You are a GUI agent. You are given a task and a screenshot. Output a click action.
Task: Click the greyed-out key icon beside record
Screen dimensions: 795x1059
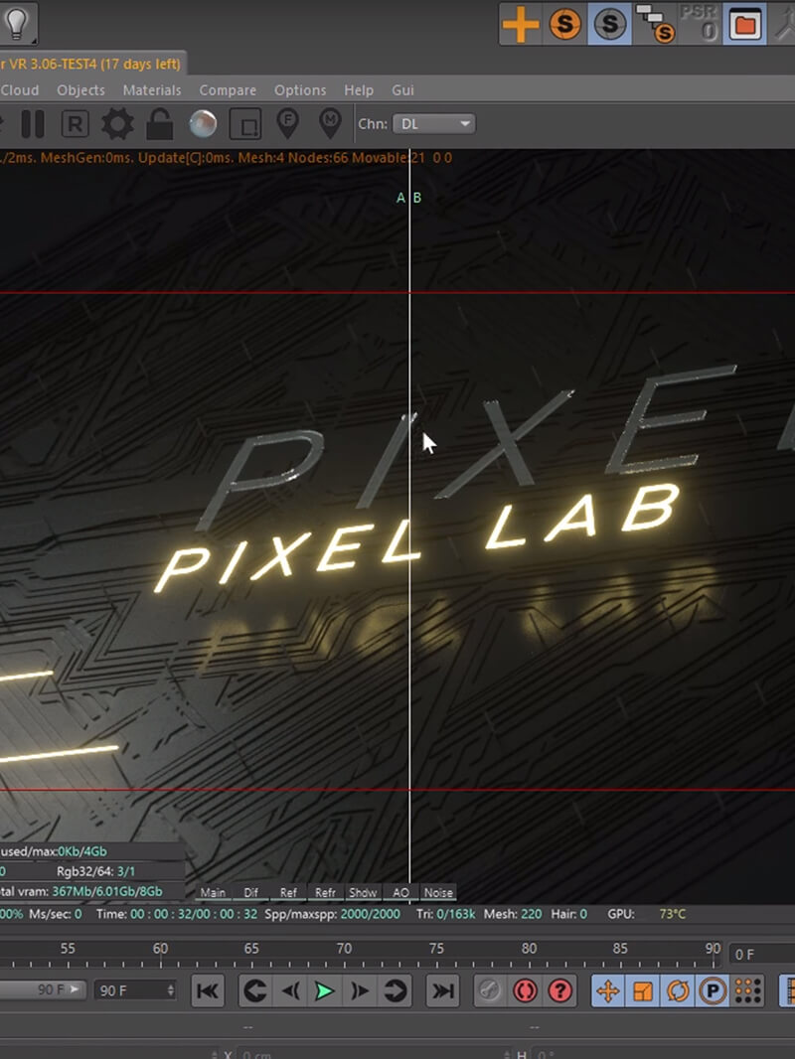(490, 990)
